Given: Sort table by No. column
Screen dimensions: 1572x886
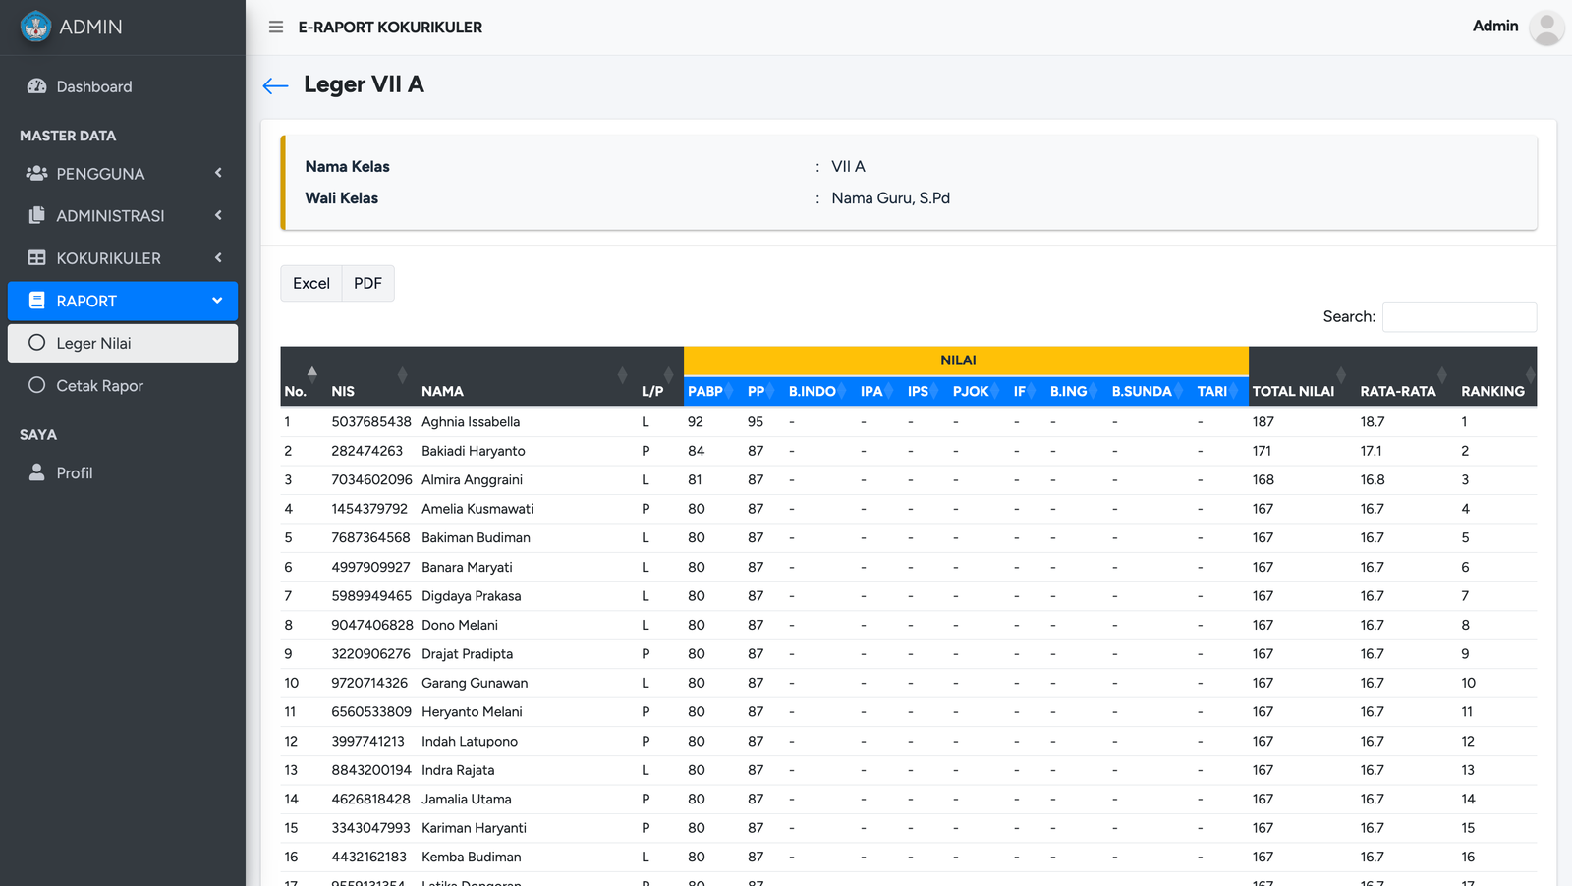Looking at the screenshot, I should (x=302, y=376).
